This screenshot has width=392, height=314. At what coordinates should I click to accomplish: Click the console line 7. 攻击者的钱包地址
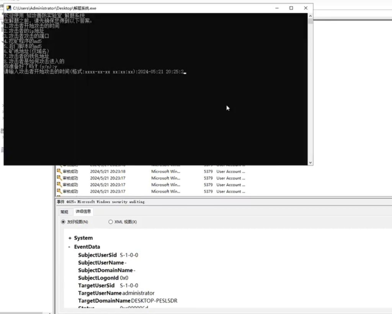[26, 56]
